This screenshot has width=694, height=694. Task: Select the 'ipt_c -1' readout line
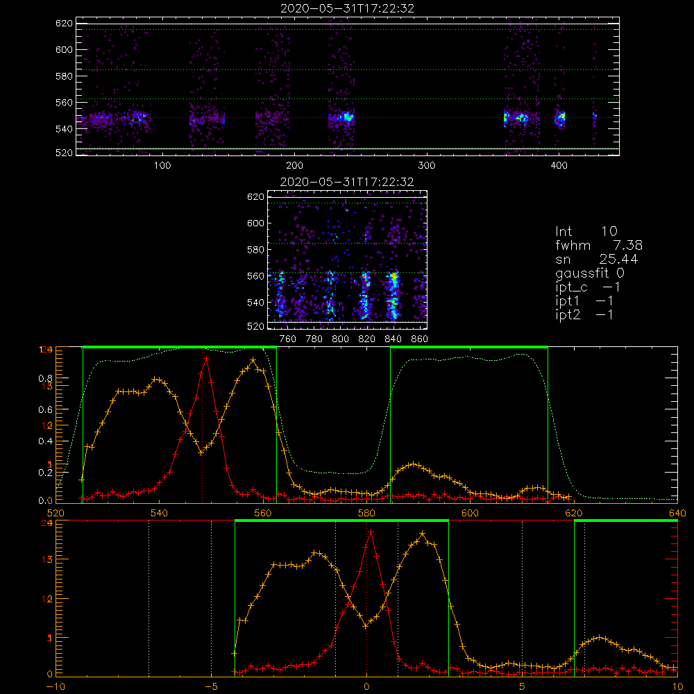(x=588, y=287)
